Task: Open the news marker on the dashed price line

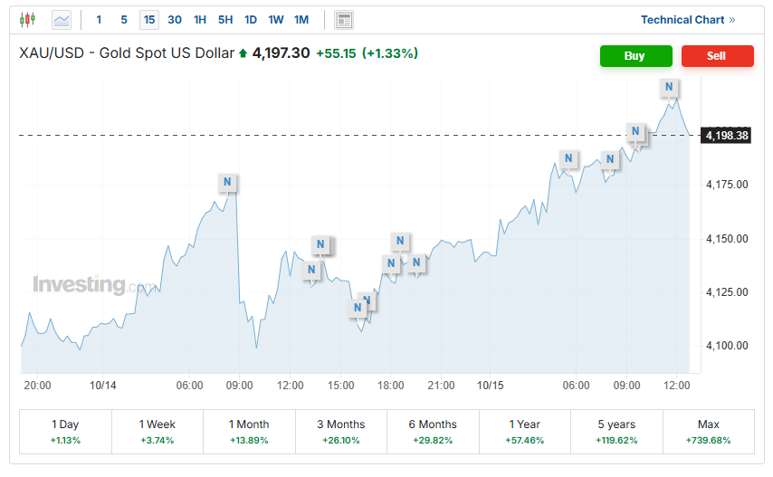Action: point(636,131)
